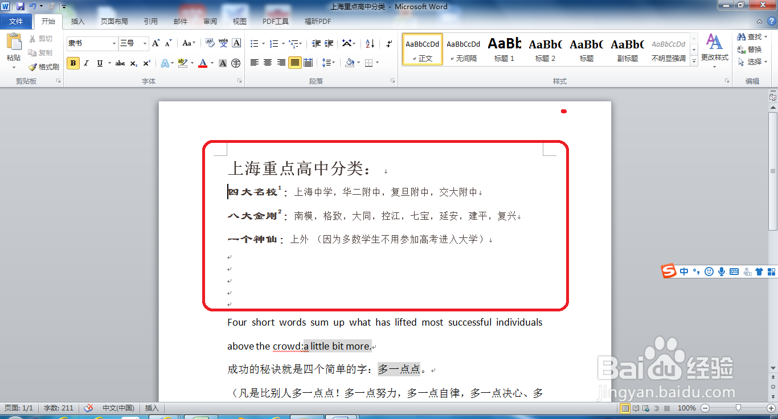Image resolution: width=778 pixels, height=419 pixels.
Task: Click the spelling check icon in the status bar
Action: click(88, 408)
